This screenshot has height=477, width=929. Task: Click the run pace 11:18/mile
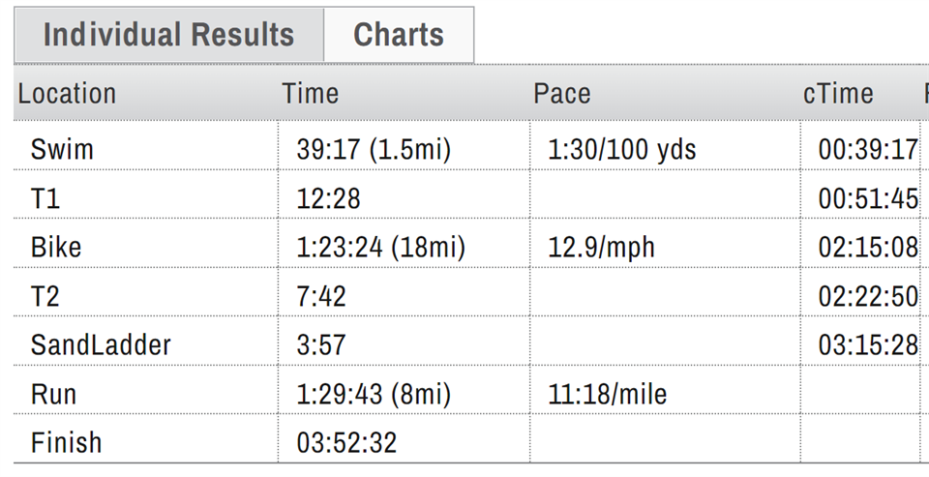pos(608,394)
